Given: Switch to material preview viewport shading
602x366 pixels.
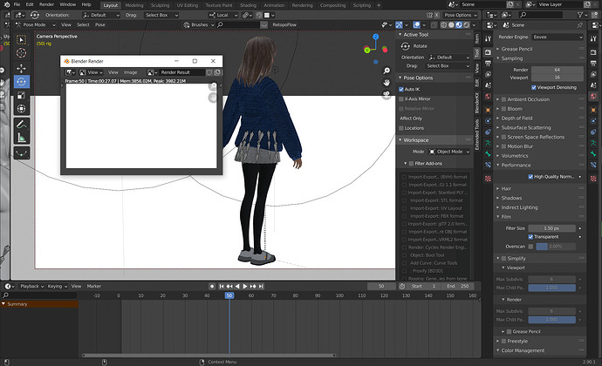Looking at the screenshot, I should click(459, 25).
